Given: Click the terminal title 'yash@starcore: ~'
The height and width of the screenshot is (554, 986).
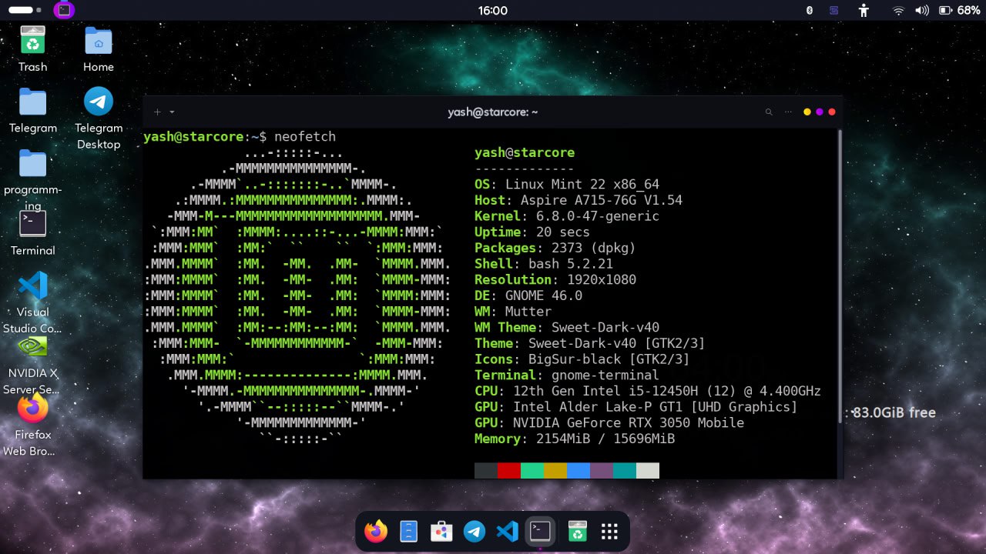Looking at the screenshot, I should 493,112.
